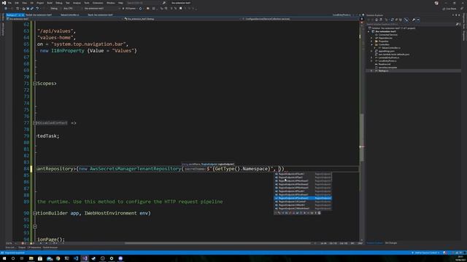
Task: Open Steam from the taskbar
Action: point(93,258)
